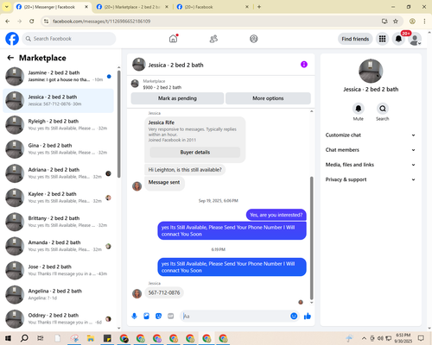432x345 pixels.
Task: Click the conversation list scrollbar
Action: [119, 123]
